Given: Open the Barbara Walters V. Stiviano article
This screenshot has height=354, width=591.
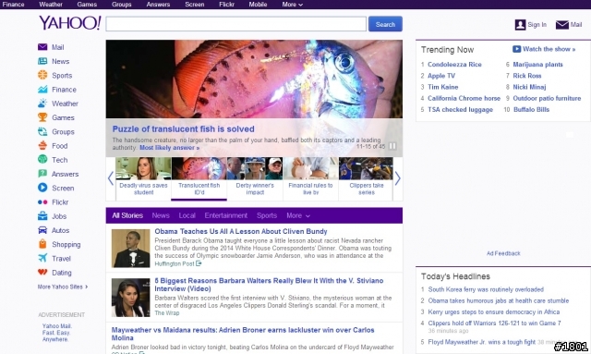Looking at the screenshot, I should [269, 285].
